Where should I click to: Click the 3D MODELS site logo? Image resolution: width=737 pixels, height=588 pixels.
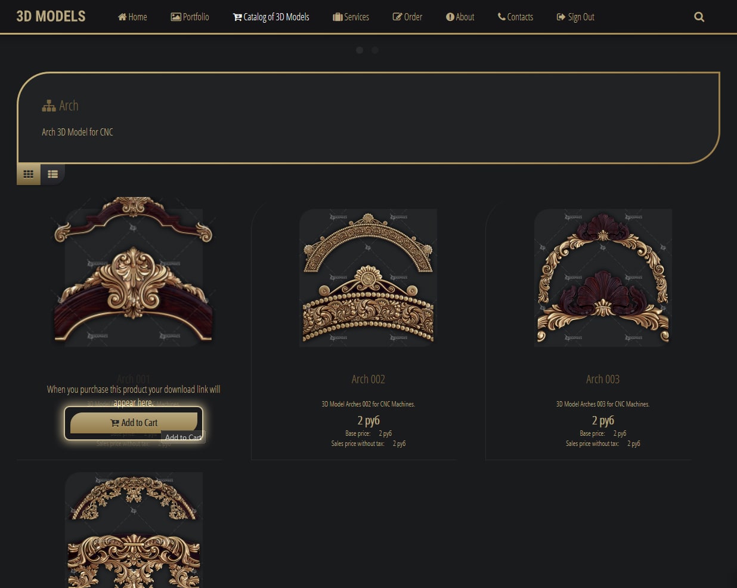click(51, 17)
